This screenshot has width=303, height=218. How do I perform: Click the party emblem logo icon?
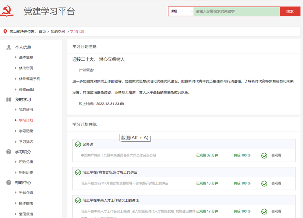point(7,11)
